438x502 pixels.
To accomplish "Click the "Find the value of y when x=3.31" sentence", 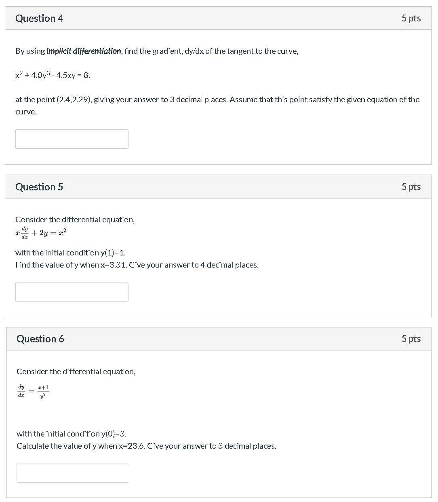I will 137,265.
